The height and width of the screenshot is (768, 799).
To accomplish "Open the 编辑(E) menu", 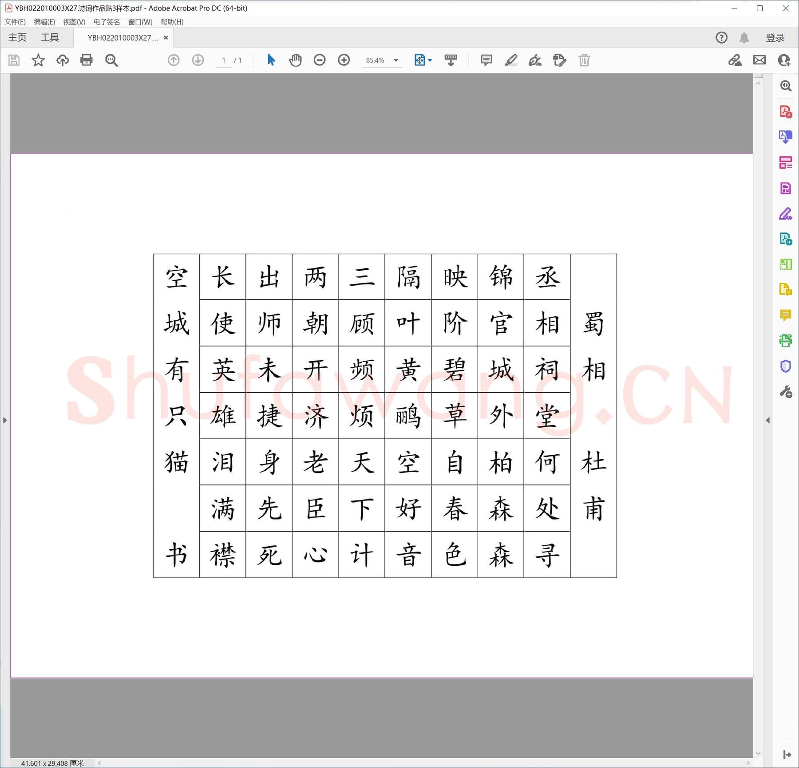I will pos(44,22).
